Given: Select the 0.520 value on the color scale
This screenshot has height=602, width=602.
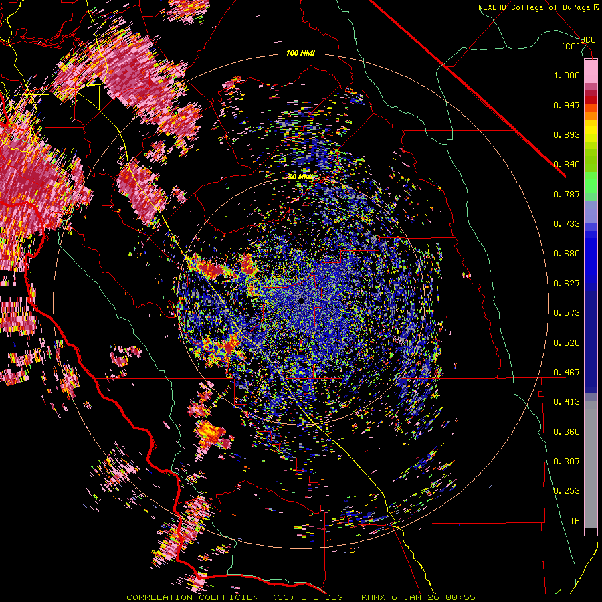Looking at the screenshot, I should click(x=567, y=343).
